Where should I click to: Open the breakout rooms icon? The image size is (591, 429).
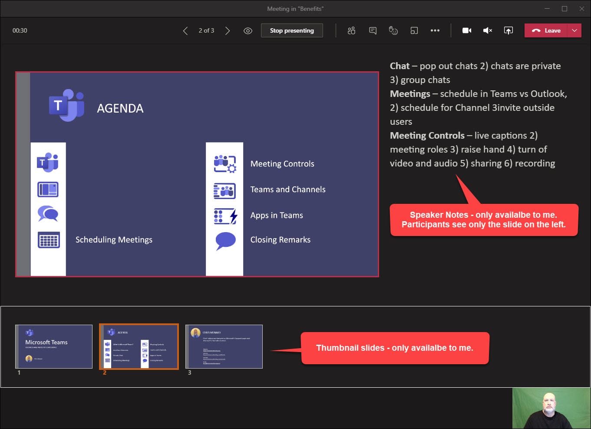[x=414, y=31]
